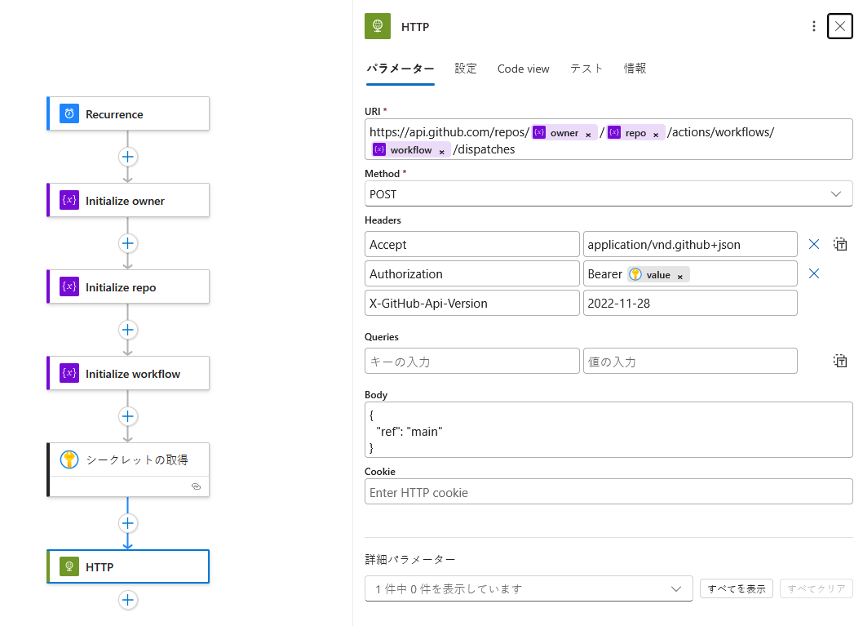The image size is (863, 626).
Task: Click the variable icon on Initialize owner
Action: [69, 200]
